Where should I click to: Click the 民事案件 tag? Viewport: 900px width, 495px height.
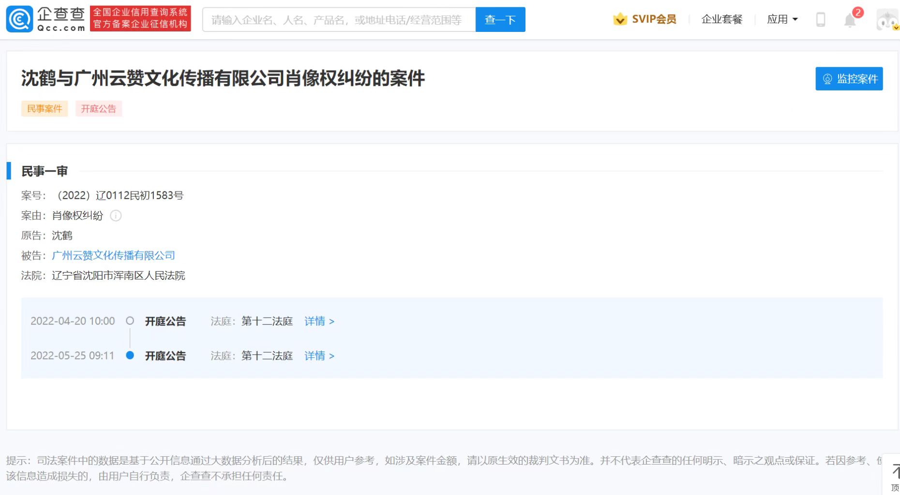coord(45,109)
